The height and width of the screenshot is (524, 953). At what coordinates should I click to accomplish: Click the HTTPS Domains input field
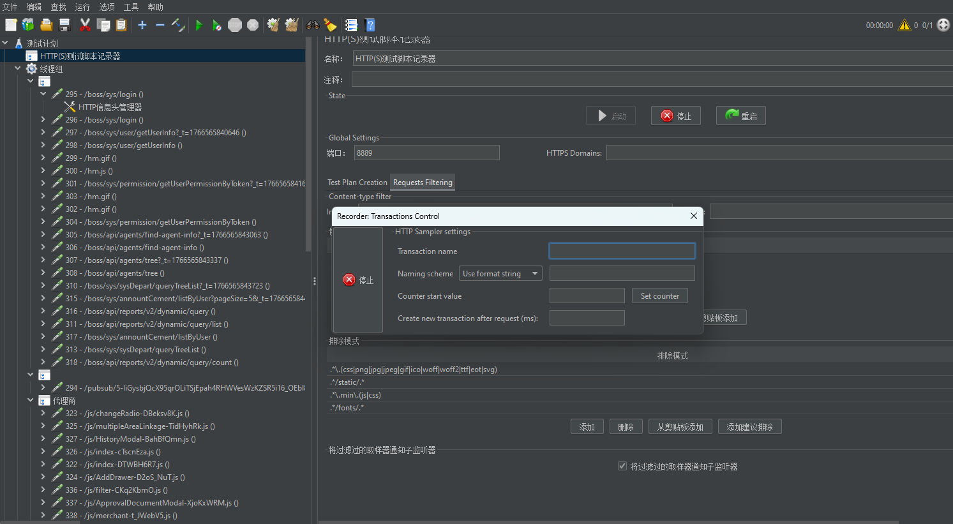tap(779, 153)
